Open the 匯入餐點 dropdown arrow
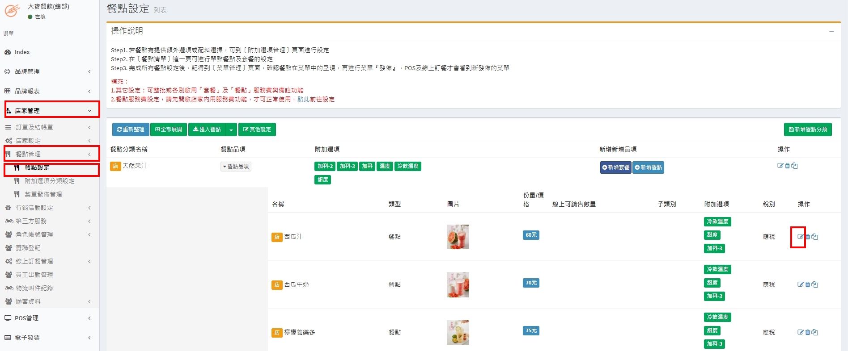The image size is (848, 351). [231, 130]
